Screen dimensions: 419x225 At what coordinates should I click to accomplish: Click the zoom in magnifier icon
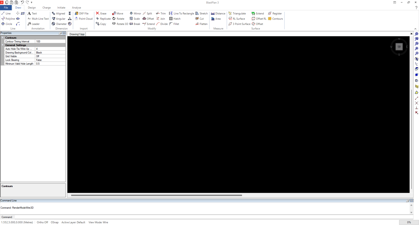coord(416,49)
